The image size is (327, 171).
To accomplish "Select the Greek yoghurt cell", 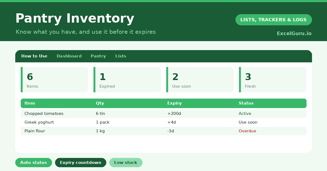I will click(x=39, y=122).
